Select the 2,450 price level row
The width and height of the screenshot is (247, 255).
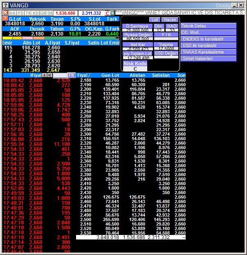[131, 197]
